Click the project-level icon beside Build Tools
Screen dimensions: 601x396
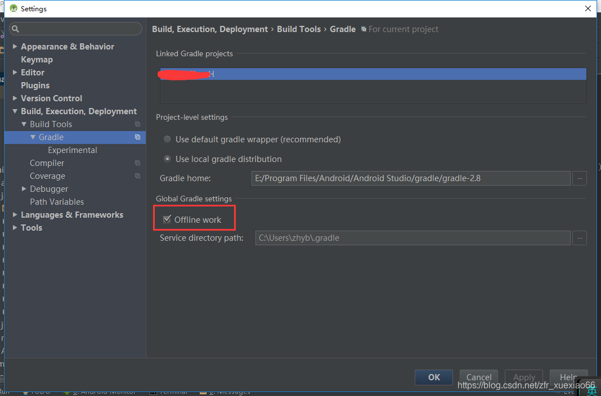(x=138, y=124)
